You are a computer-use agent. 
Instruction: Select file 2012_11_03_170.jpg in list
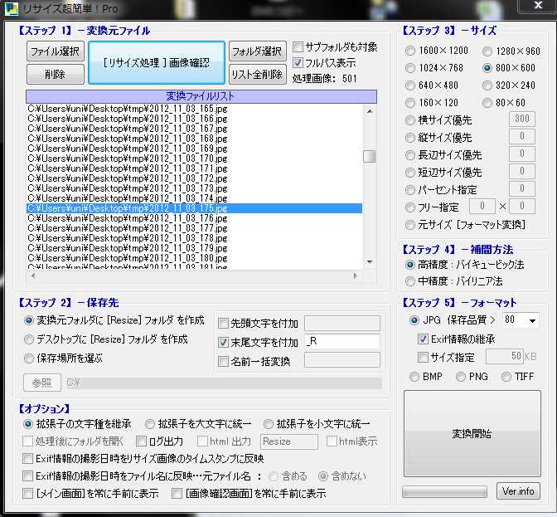[x=128, y=159]
